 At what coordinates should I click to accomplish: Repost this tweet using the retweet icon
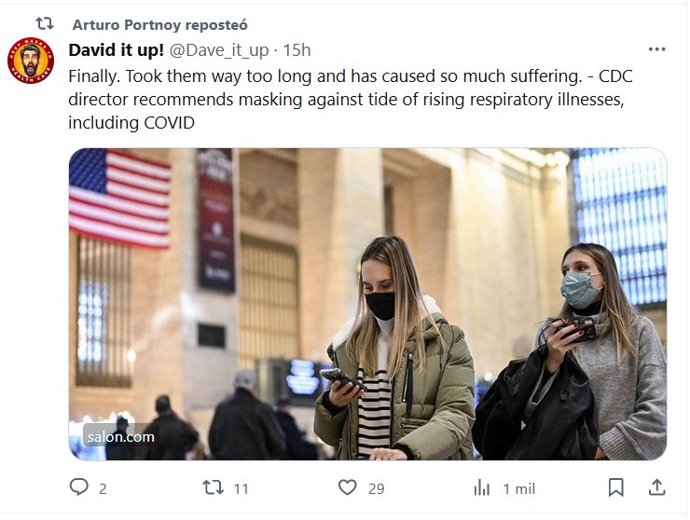[214, 487]
